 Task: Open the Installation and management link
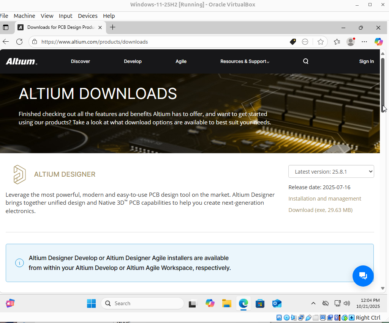point(325,198)
